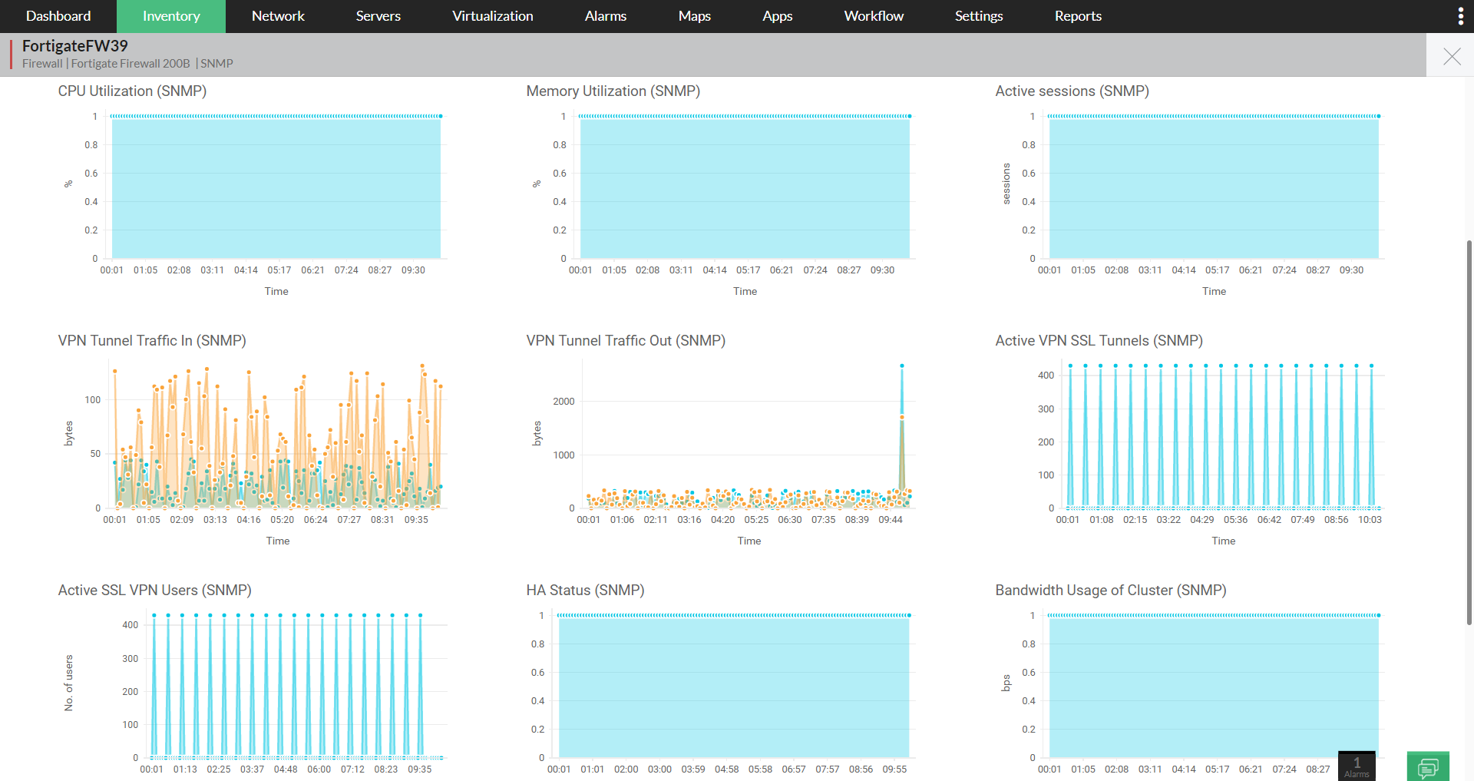Click the CPU Utilization chart area
This screenshot has width=1474, height=781.
[x=276, y=187]
